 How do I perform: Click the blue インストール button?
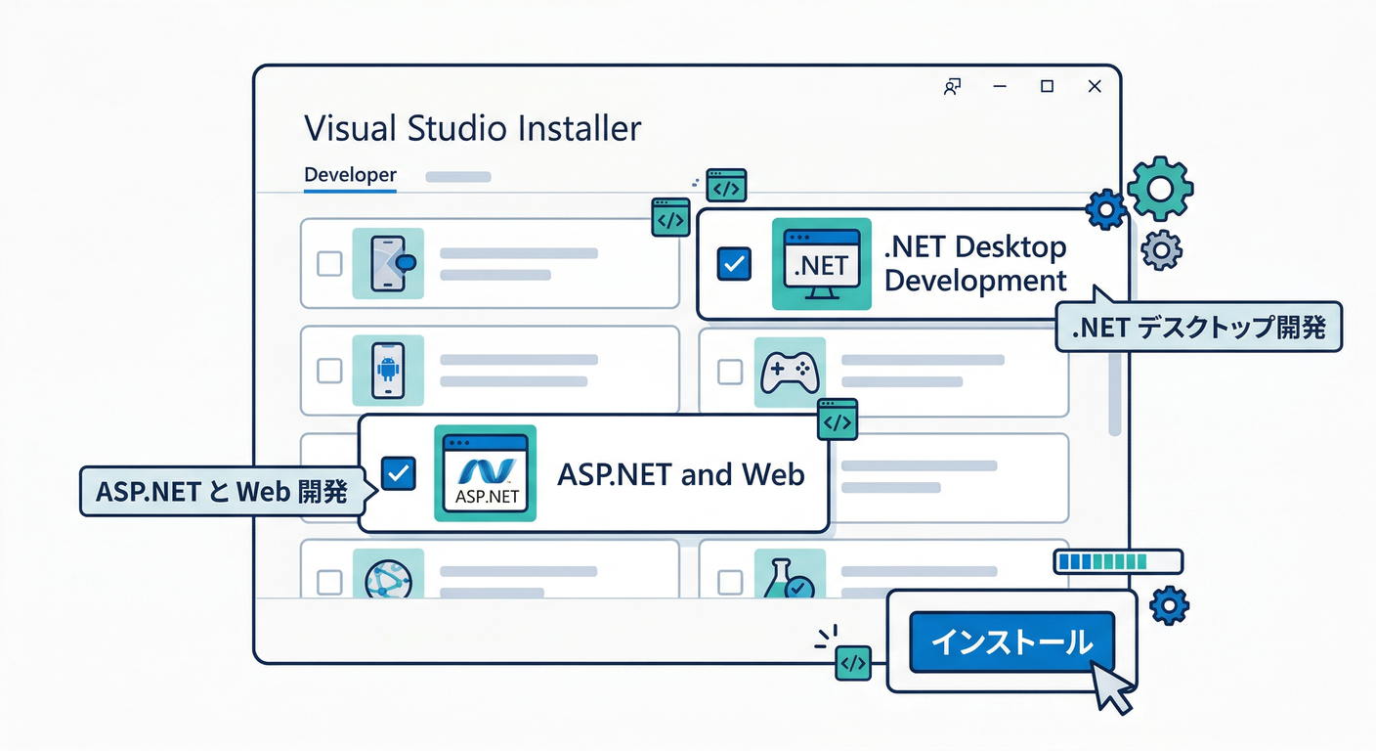pyautogui.click(x=1011, y=642)
